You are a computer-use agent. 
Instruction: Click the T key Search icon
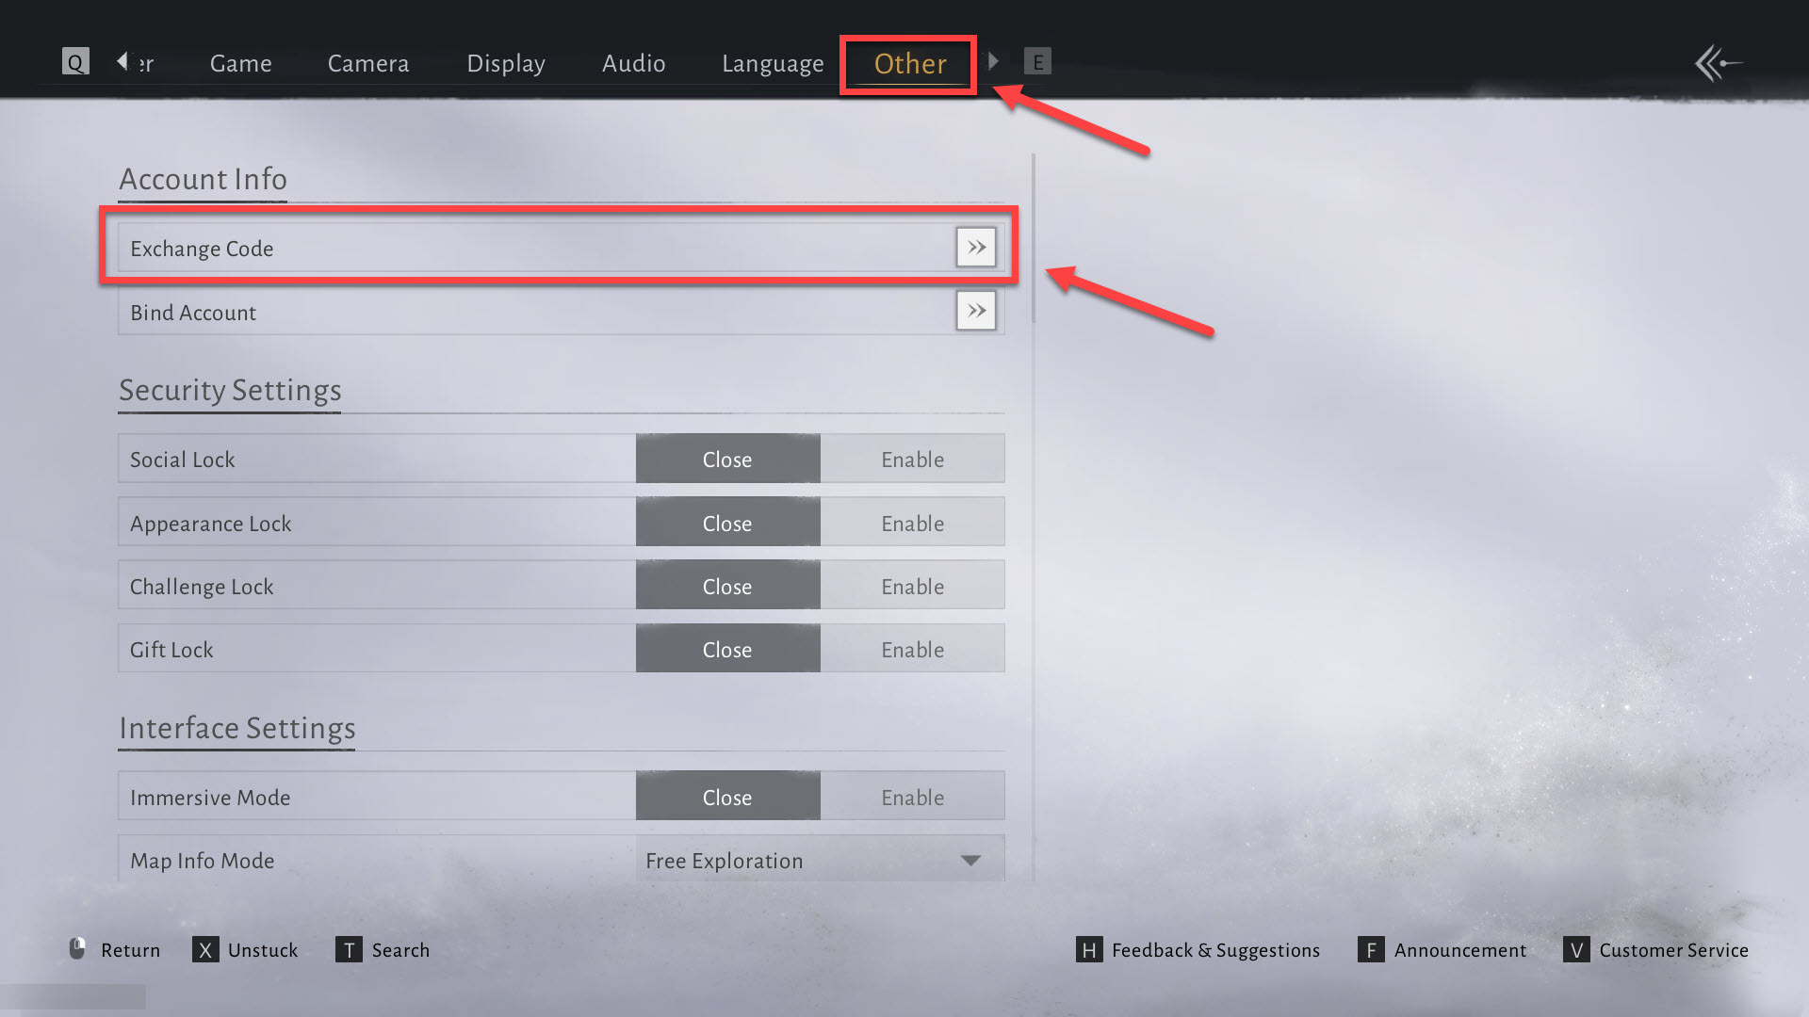(349, 949)
